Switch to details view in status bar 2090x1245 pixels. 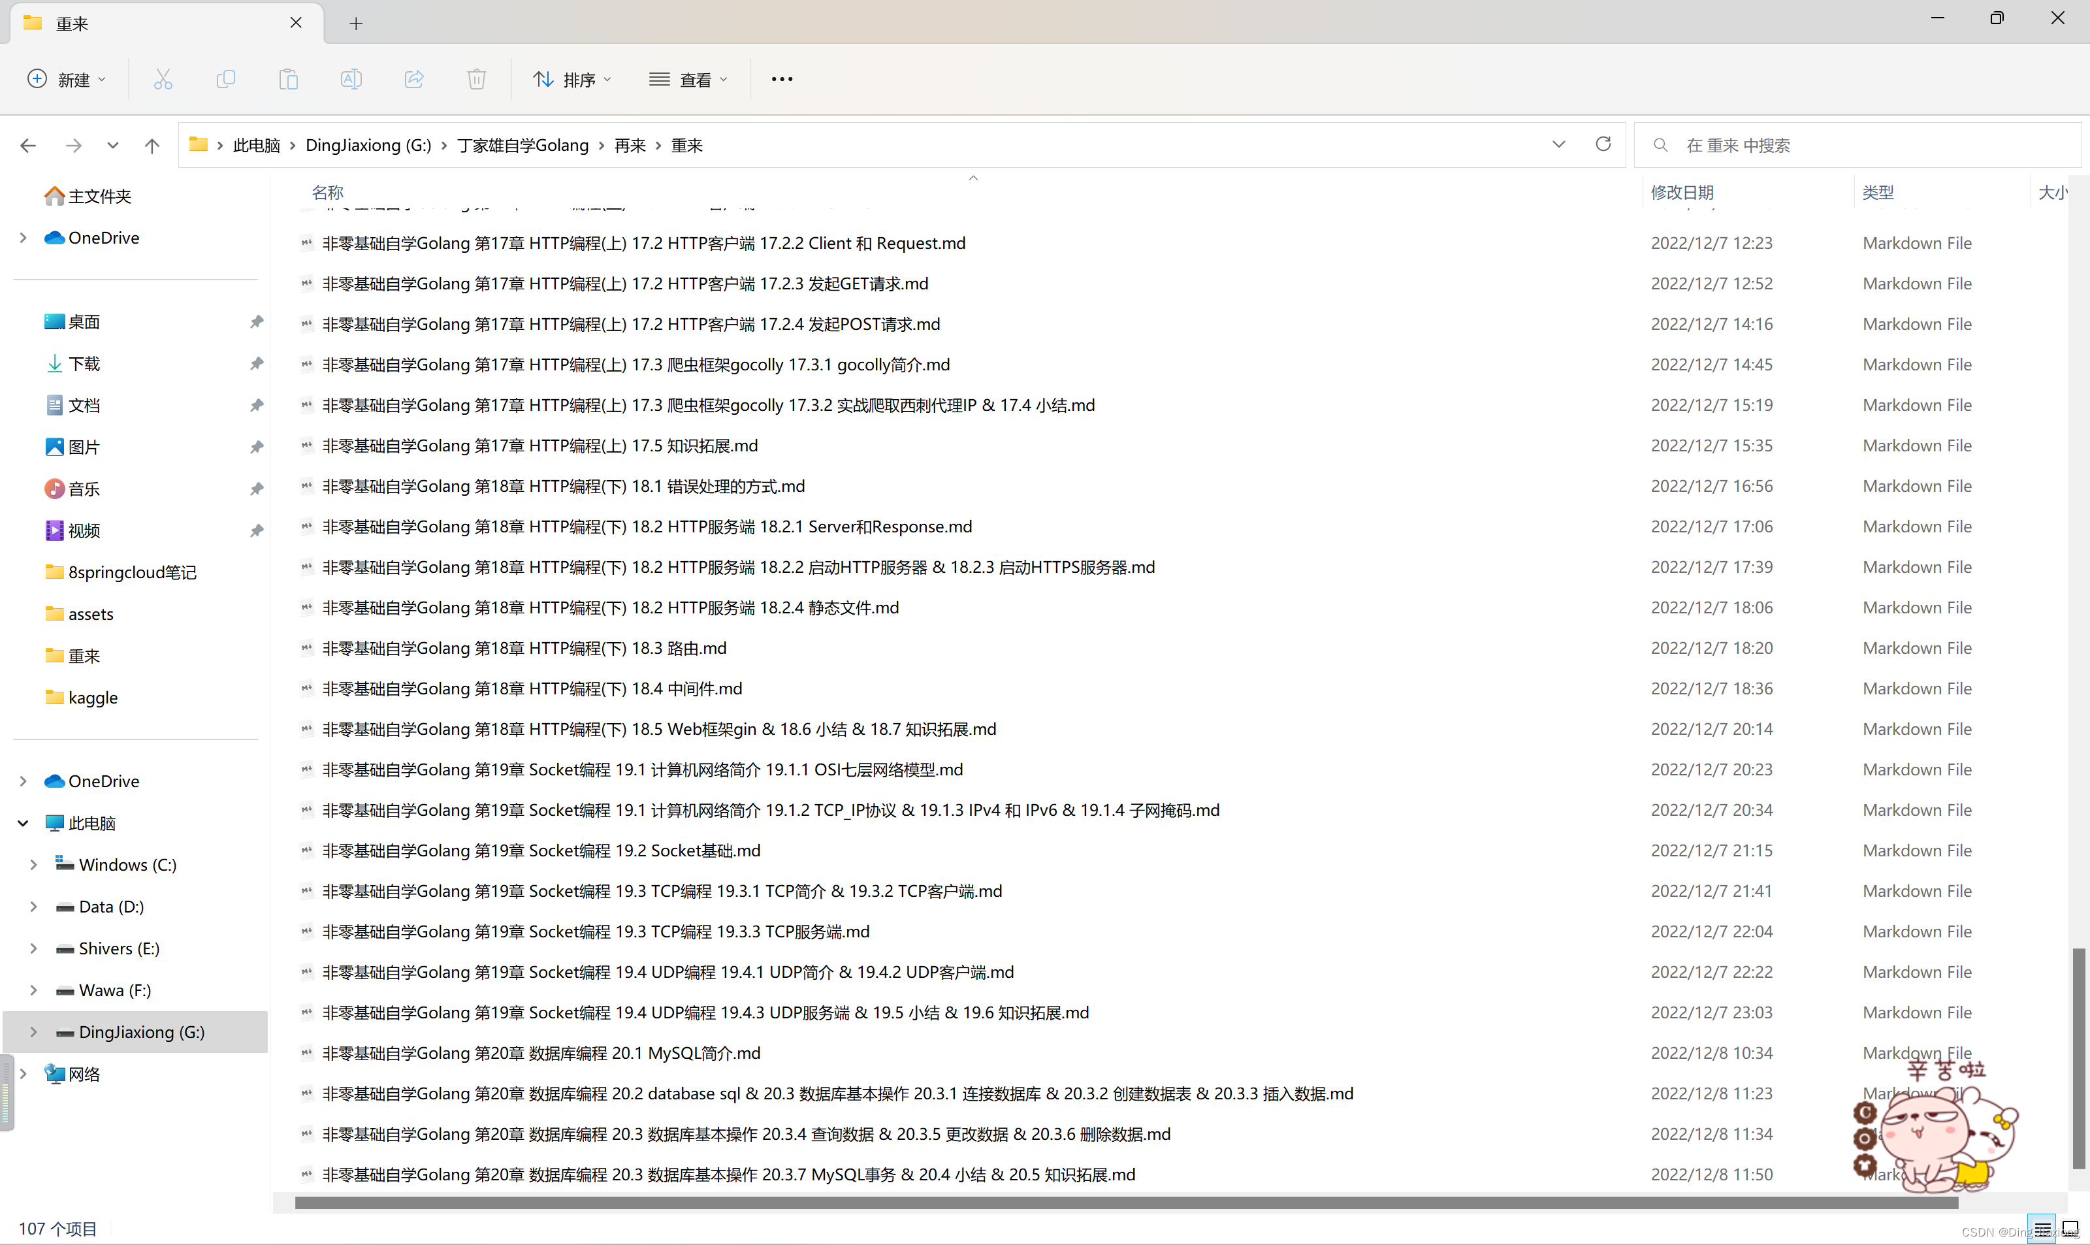coord(2042,1228)
